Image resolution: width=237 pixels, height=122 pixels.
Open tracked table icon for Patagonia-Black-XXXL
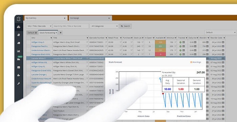click(184, 54)
